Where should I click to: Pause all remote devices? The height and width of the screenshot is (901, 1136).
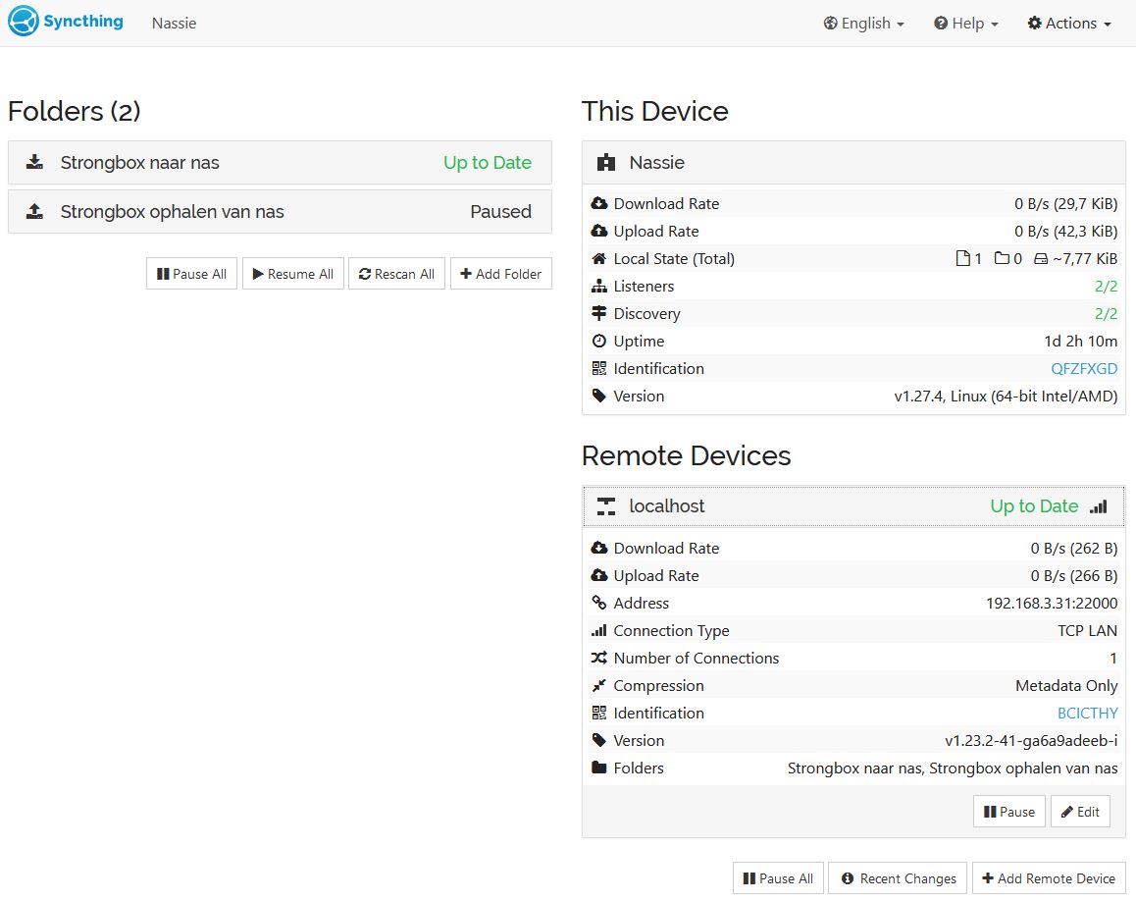[x=778, y=877]
